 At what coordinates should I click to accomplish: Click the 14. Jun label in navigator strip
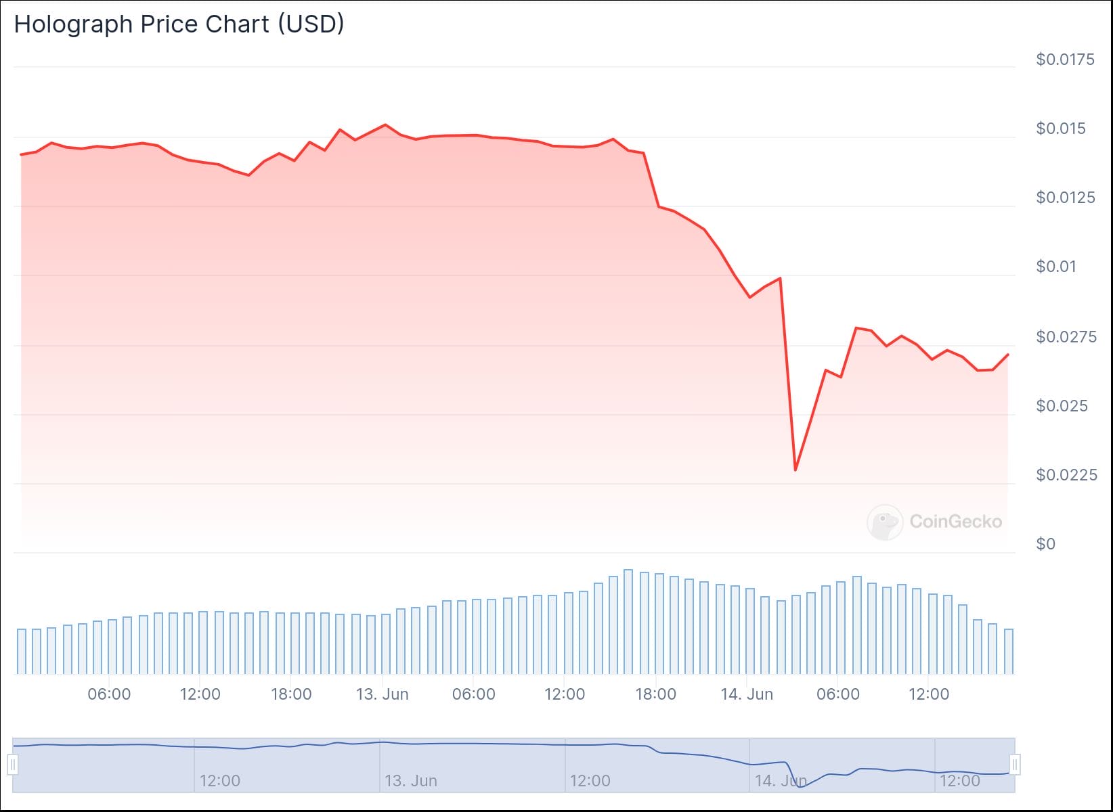pyautogui.click(x=781, y=781)
